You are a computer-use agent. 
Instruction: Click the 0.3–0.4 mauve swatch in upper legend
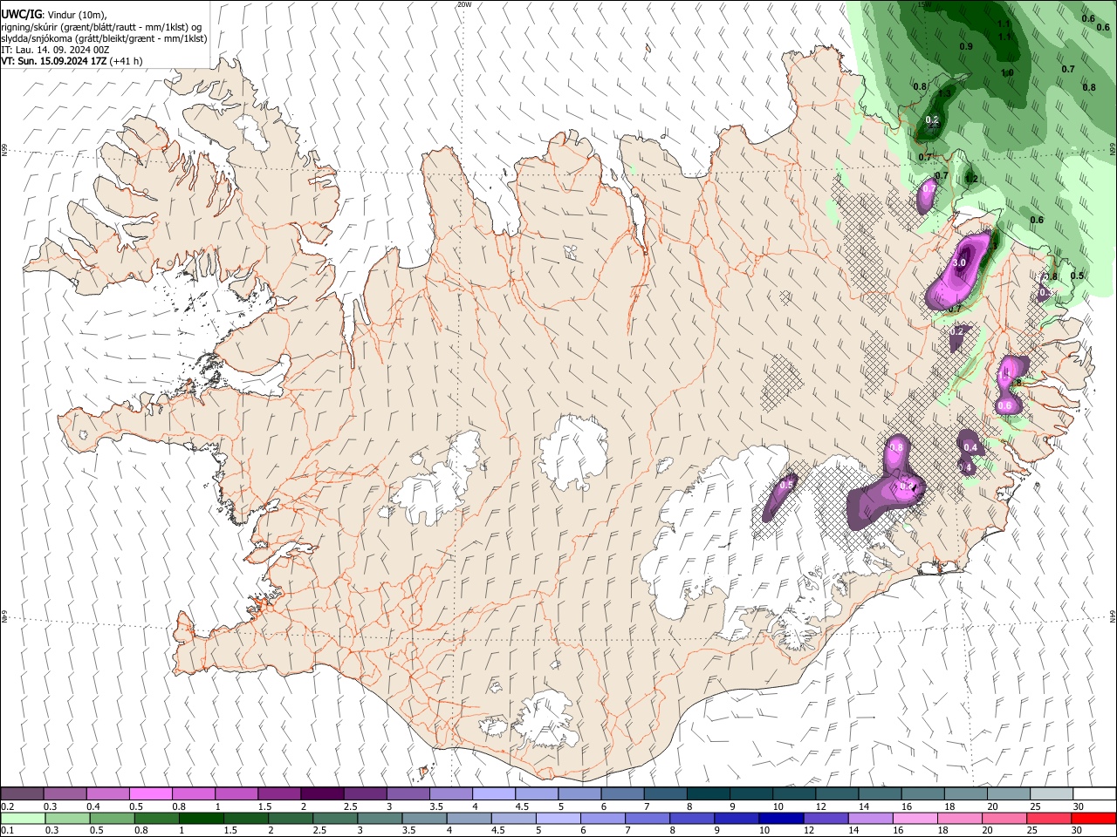tap(65, 794)
